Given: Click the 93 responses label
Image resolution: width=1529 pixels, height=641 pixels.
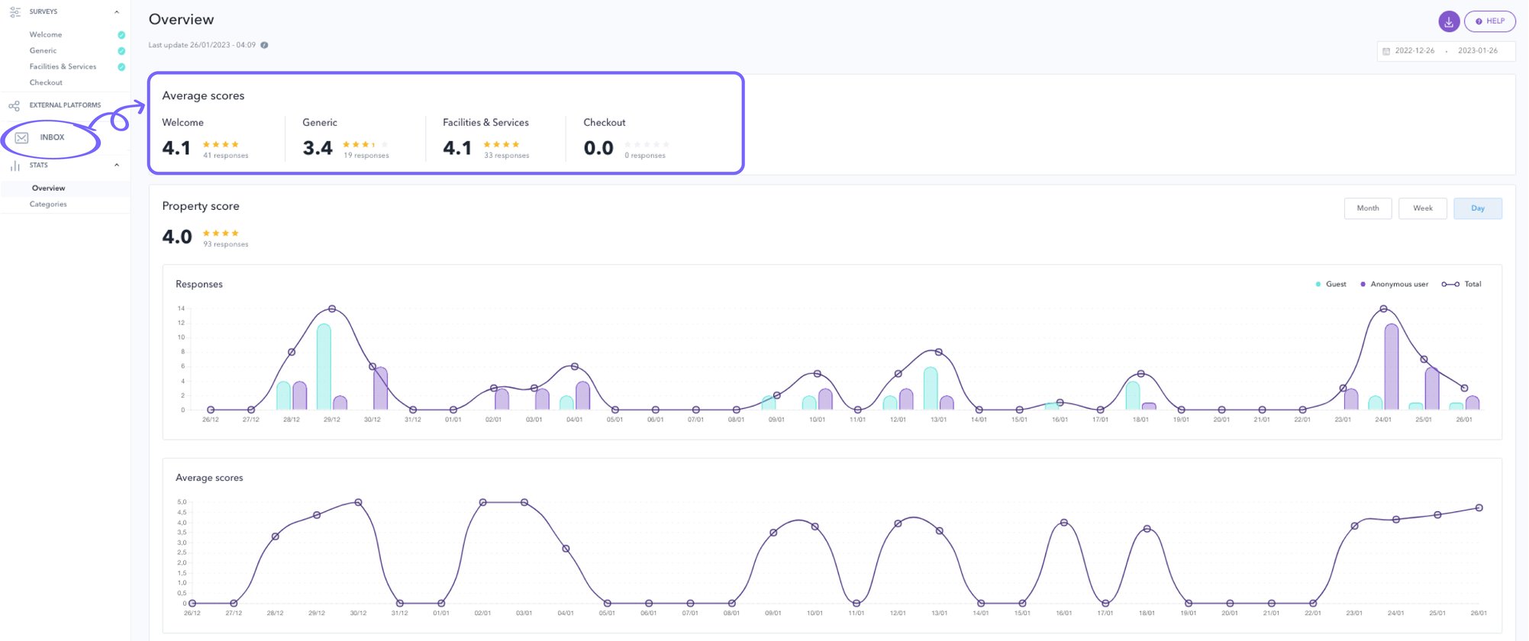Looking at the screenshot, I should (x=226, y=244).
